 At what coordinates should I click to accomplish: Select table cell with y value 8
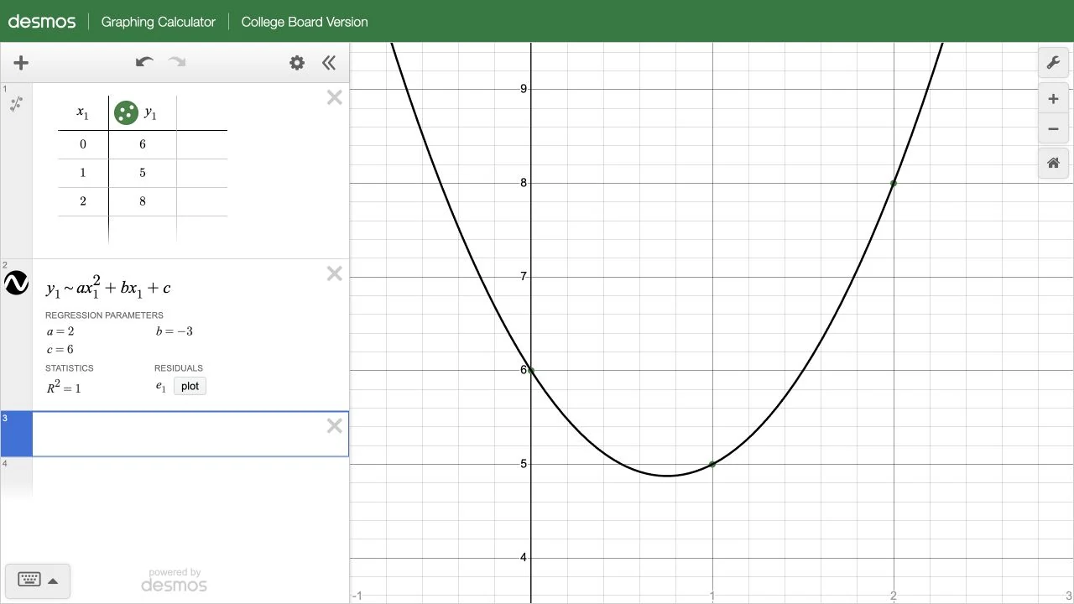point(143,201)
